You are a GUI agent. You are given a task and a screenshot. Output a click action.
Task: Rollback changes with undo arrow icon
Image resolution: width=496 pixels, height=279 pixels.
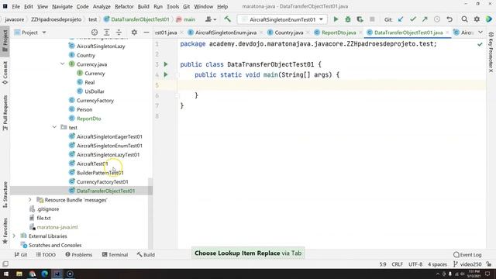449,19
